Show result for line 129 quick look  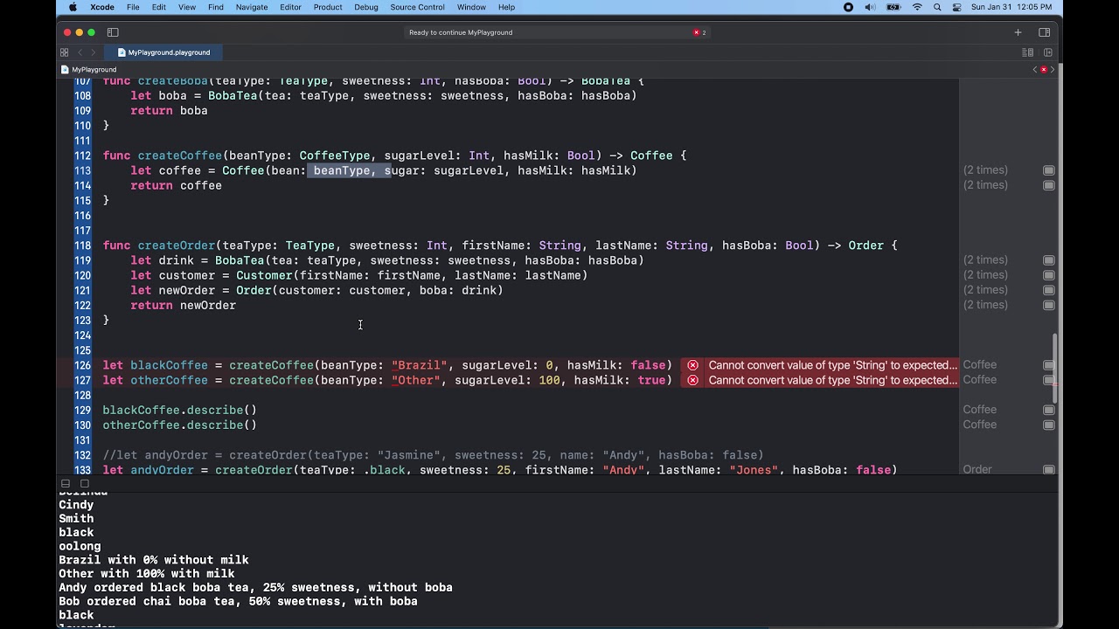[1048, 410]
